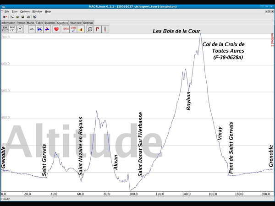Click the average speed icon

point(73,29)
